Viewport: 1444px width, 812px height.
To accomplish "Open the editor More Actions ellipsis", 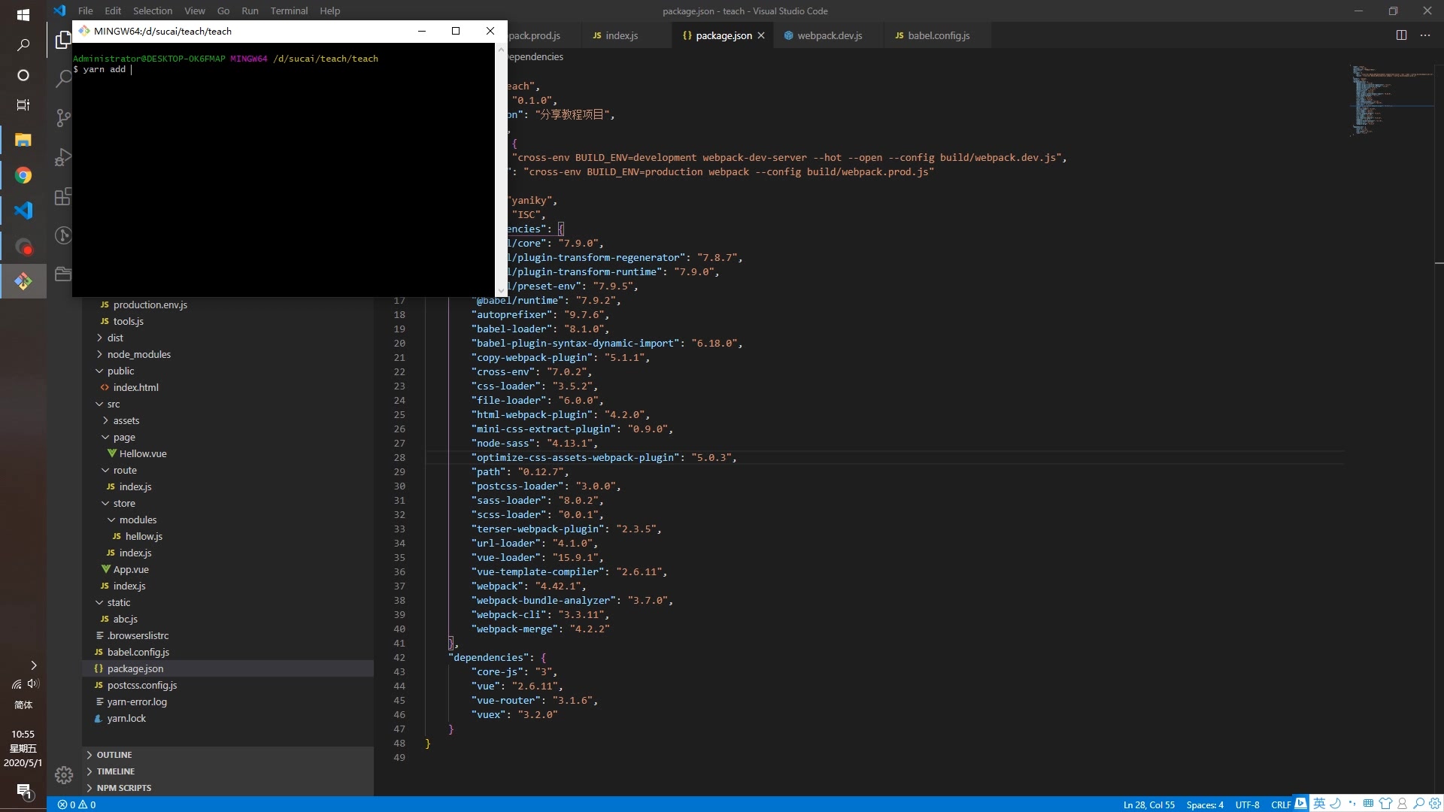I will 1425,35.
